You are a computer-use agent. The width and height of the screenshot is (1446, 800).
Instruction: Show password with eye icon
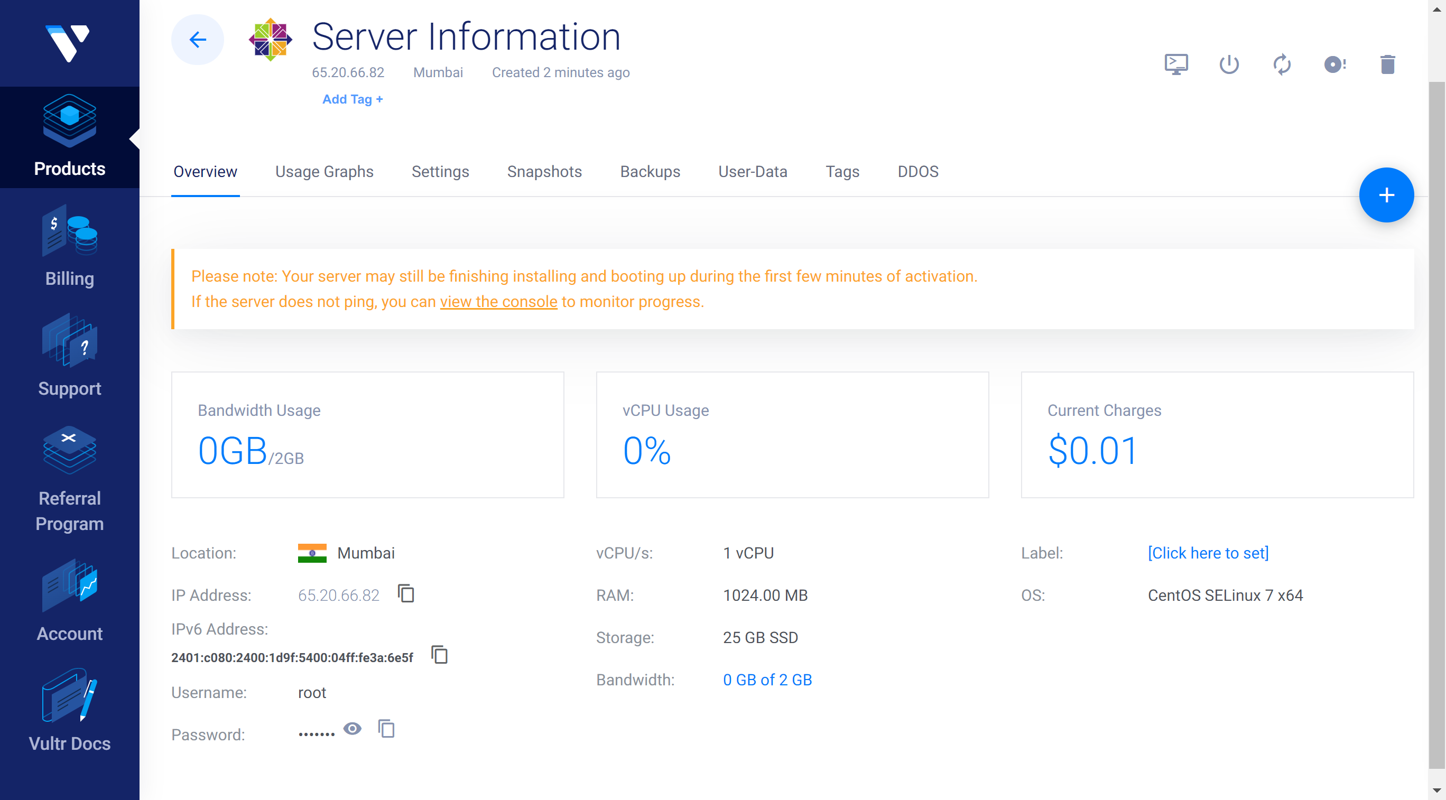[353, 729]
